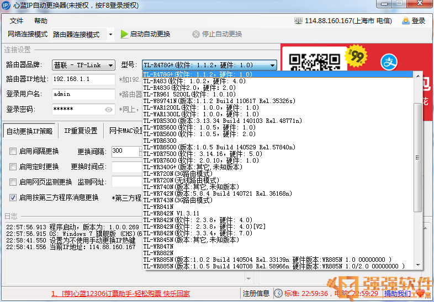Select TL-WR847N model entry

[278, 247]
